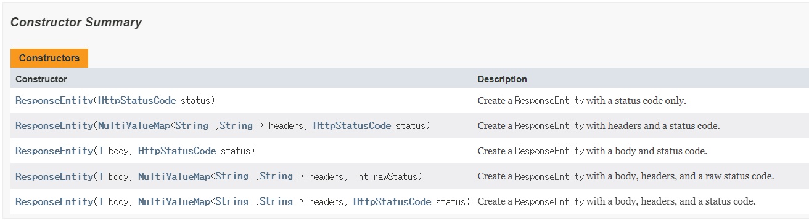This screenshot has width=809, height=223.
Task: Open first String link in the row described 'with headers and a status code'
Action: coord(192,125)
